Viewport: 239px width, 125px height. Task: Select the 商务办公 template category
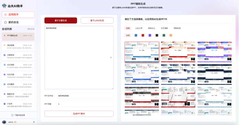pyautogui.click(x=152, y=28)
